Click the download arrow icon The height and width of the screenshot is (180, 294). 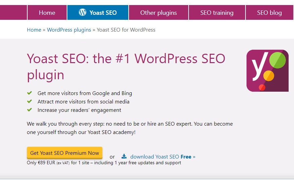click(124, 156)
